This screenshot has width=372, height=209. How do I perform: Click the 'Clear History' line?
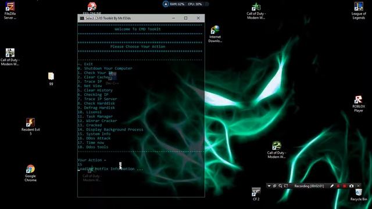[x=95, y=91]
